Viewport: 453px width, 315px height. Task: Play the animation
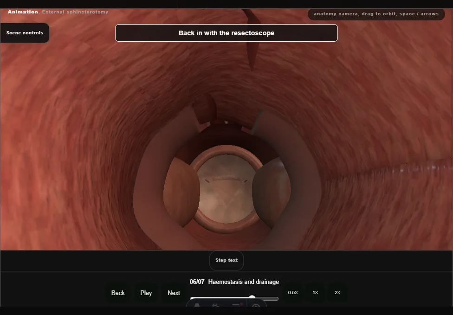[146, 293]
